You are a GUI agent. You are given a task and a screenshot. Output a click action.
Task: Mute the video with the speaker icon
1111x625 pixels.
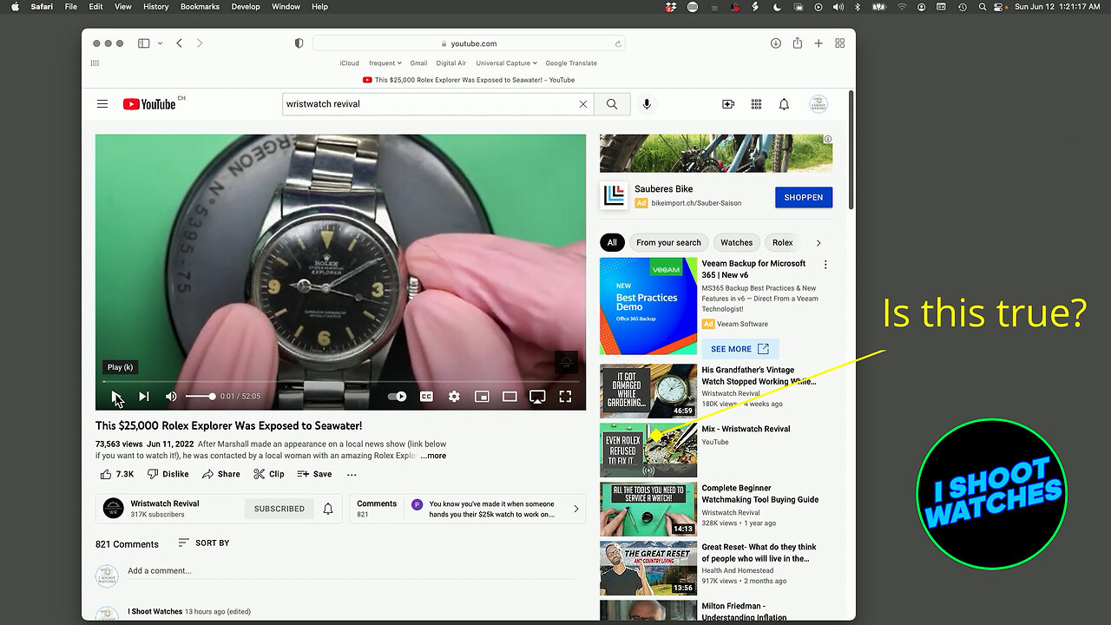171,397
